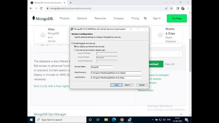Edit the Log Directory path field
This screenshot has width=219, height=123.
point(116,78)
